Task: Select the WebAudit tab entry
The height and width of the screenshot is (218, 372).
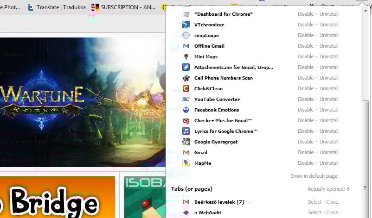Action: pyautogui.click(x=315, y=212)
